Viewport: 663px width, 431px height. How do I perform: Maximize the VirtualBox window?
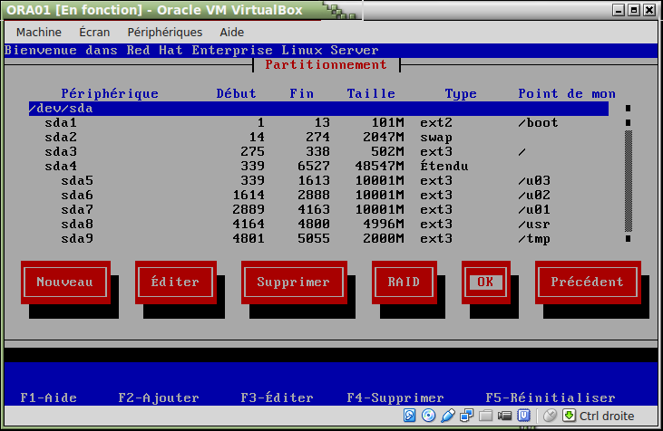[x=634, y=10]
